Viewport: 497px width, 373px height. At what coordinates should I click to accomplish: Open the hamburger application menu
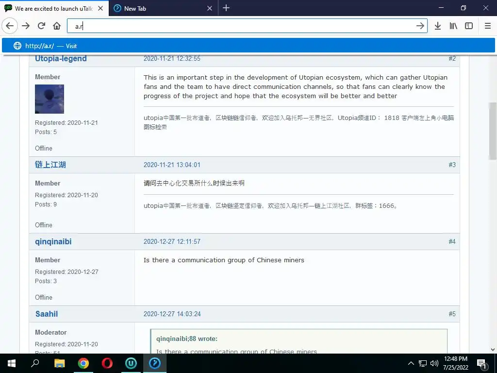[488, 26]
